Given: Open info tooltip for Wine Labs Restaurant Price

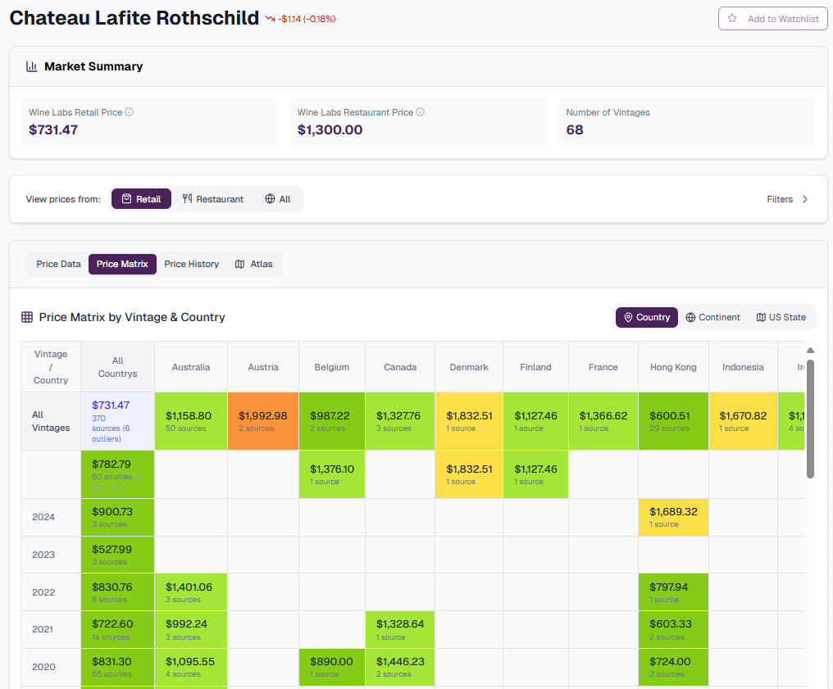Looking at the screenshot, I should point(421,112).
